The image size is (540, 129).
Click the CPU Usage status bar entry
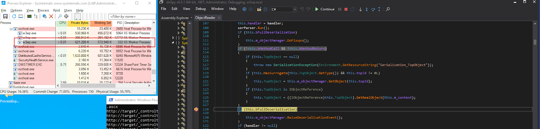[x=15, y=91]
